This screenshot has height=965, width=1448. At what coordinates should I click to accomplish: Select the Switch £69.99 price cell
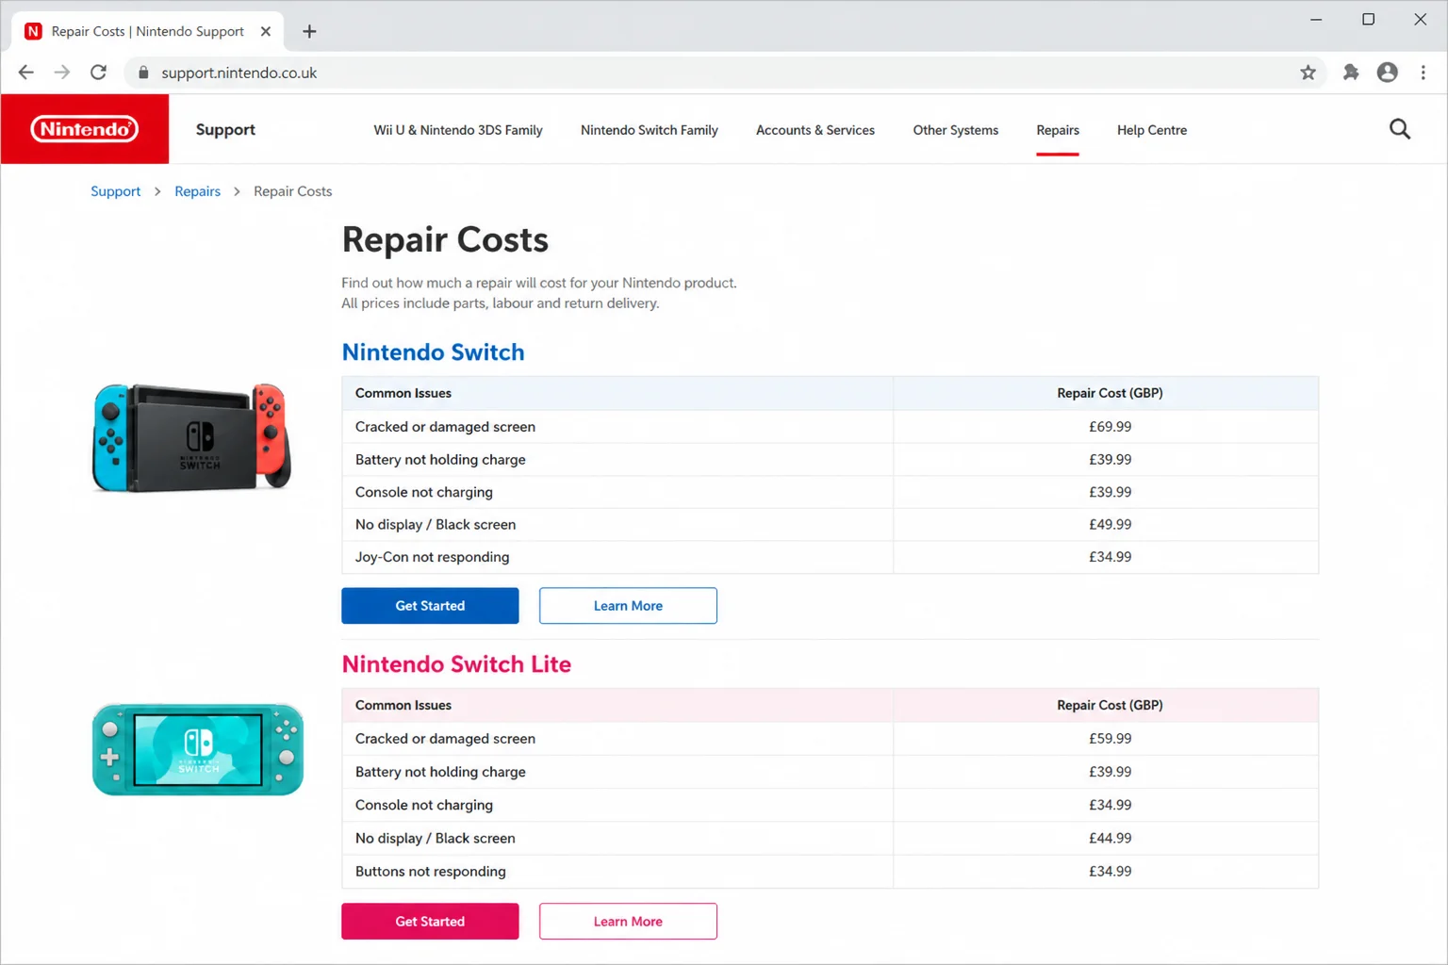tap(1106, 427)
